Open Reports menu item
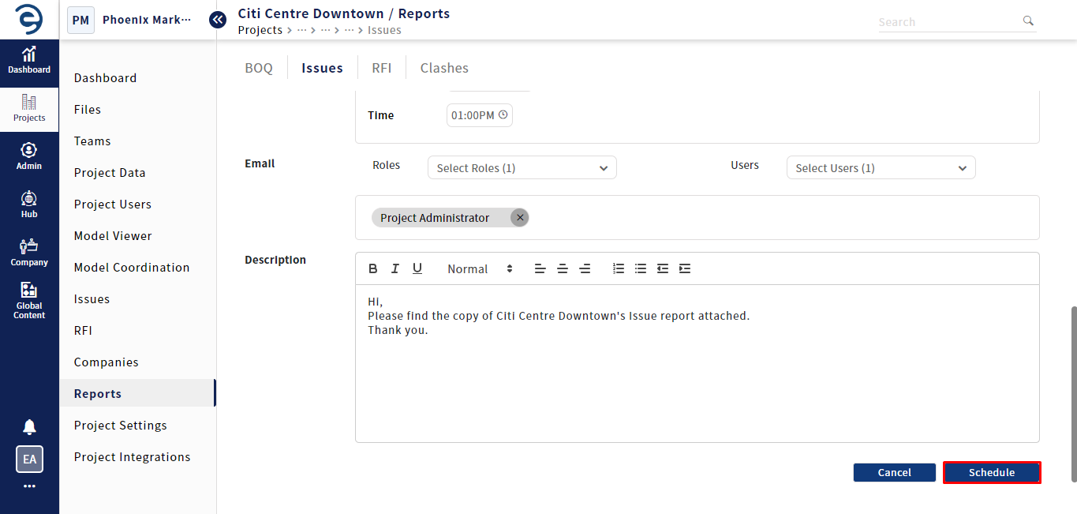Viewport: 1077px width, 514px height. tap(137, 393)
